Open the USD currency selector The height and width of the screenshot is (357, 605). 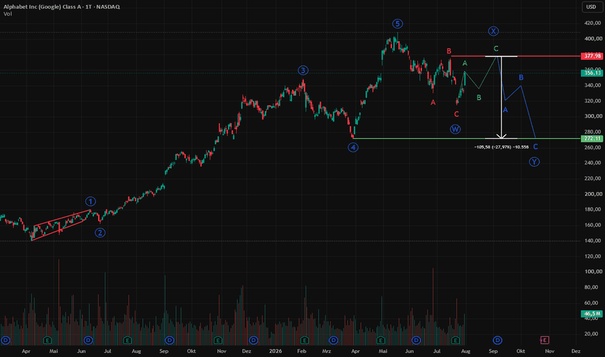pos(591,7)
